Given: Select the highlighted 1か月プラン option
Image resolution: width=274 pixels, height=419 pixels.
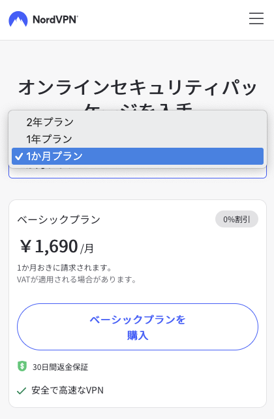Looking at the screenshot, I should [138, 156].
